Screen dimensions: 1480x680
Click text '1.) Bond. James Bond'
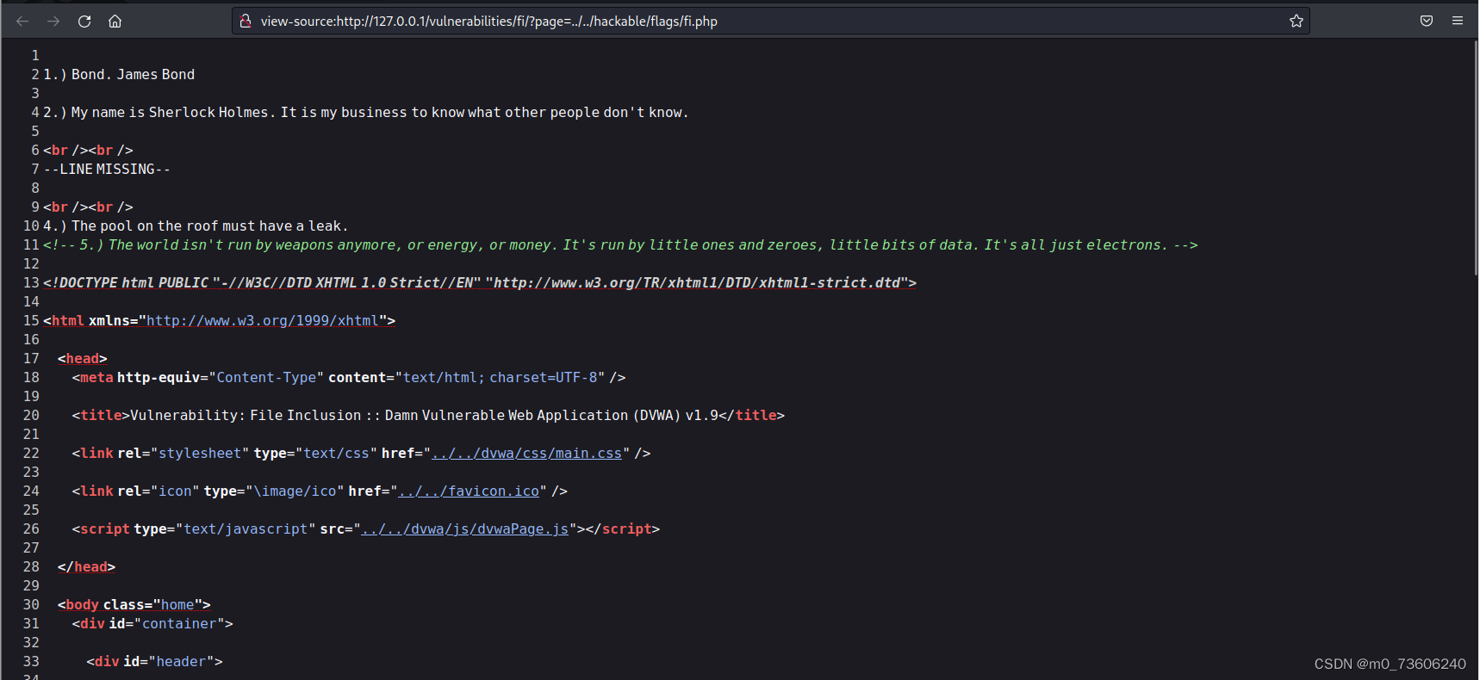click(x=119, y=74)
